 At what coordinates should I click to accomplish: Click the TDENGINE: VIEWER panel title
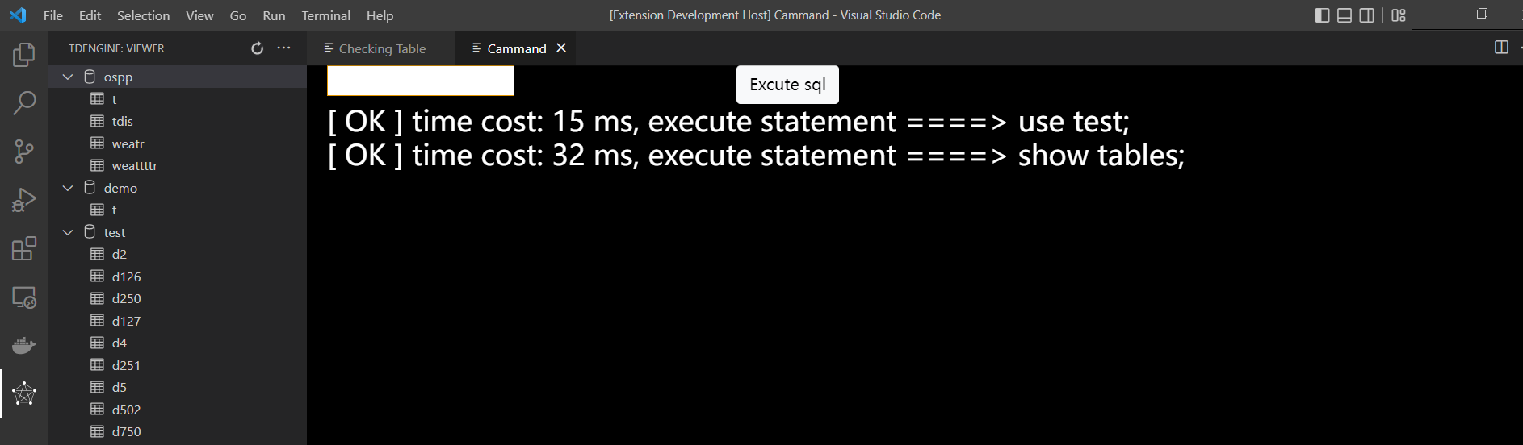tap(116, 48)
